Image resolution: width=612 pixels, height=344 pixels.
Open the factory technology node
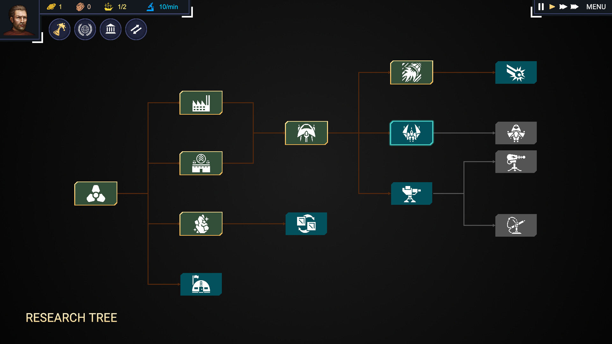point(201,103)
